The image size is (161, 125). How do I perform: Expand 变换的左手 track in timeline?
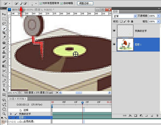click(x=11, y=114)
